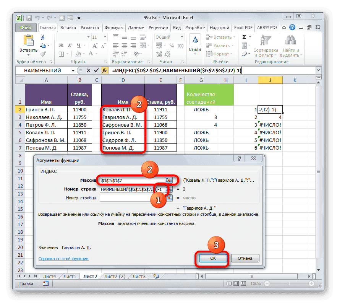Toggle underline Ч formatting
This screenshot has height=303, width=337.
pyautogui.click(x=78, y=46)
